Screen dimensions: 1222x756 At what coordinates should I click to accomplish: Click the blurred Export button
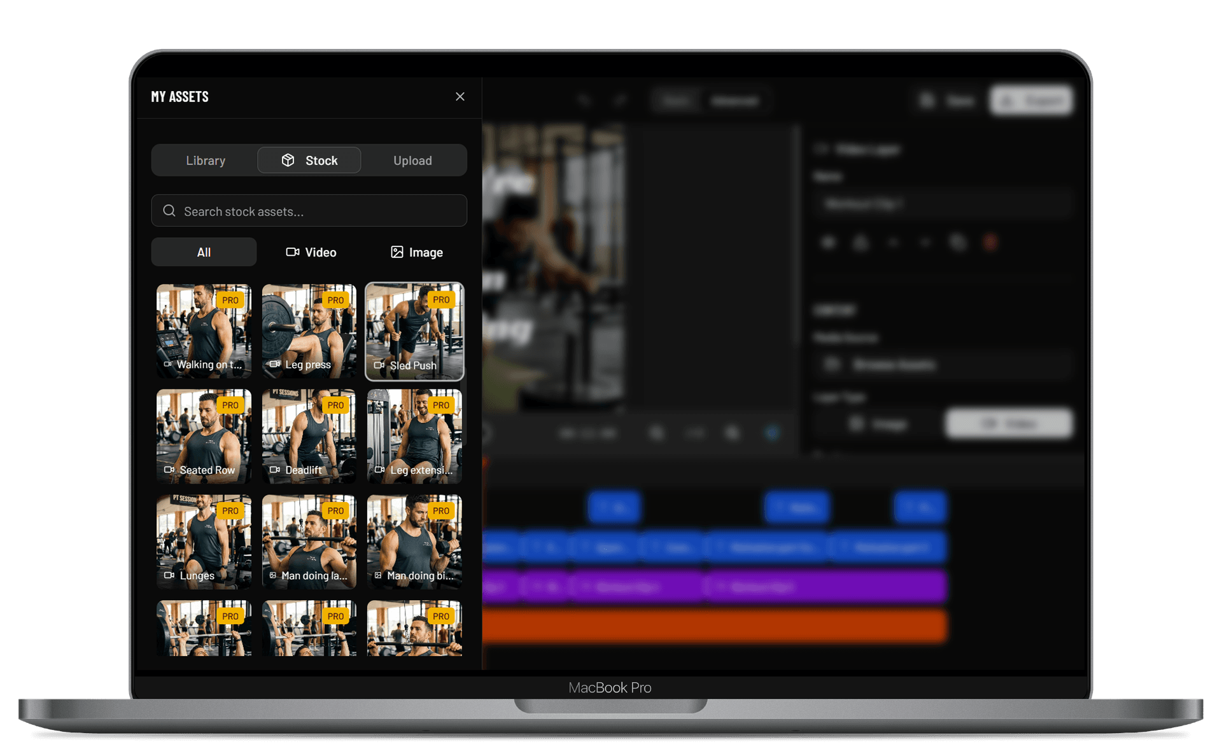click(x=1032, y=101)
